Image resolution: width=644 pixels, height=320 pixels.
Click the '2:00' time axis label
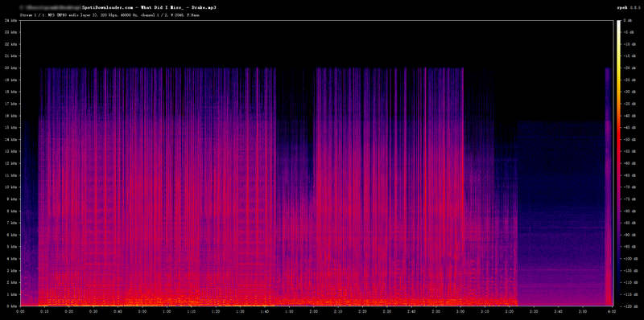(x=314, y=311)
